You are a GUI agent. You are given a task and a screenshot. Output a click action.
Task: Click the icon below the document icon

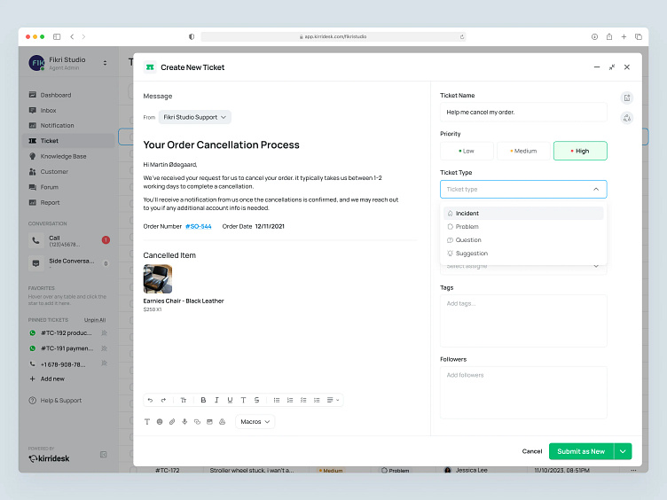(x=627, y=118)
